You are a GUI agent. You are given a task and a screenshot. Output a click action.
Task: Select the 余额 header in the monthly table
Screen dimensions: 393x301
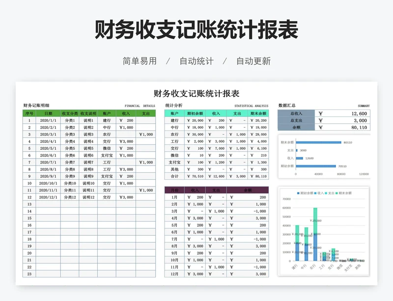coord(248,190)
